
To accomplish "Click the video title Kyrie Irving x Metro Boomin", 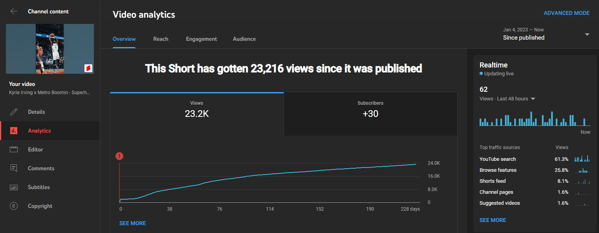I will 50,92.
